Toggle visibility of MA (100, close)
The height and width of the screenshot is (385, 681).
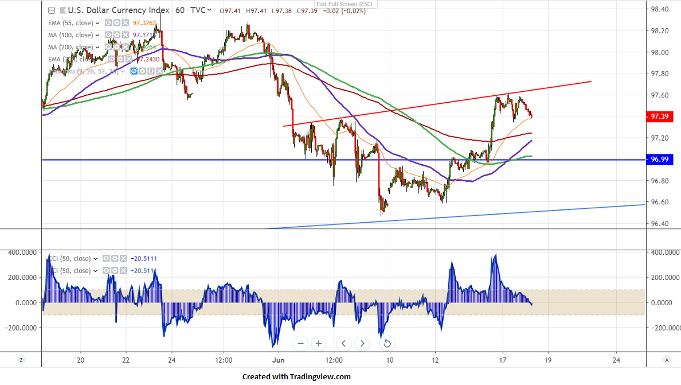[x=108, y=35]
